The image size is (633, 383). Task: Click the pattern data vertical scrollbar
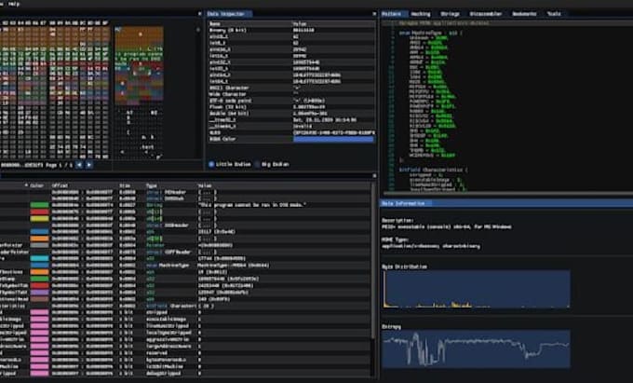pyautogui.click(x=373, y=263)
